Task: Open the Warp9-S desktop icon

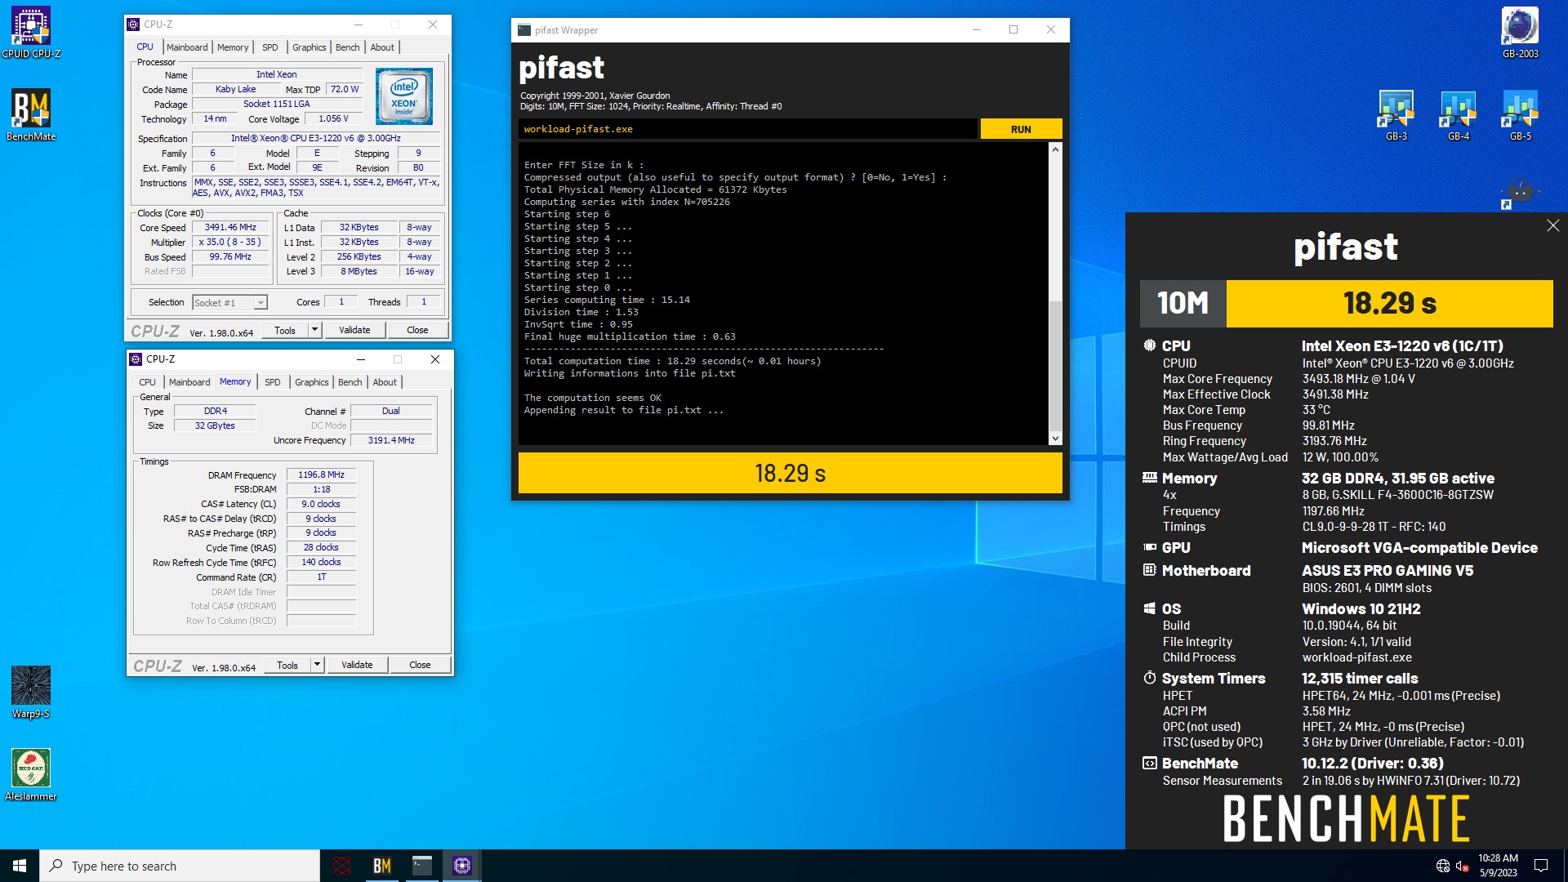Action: (x=31, y=692)
